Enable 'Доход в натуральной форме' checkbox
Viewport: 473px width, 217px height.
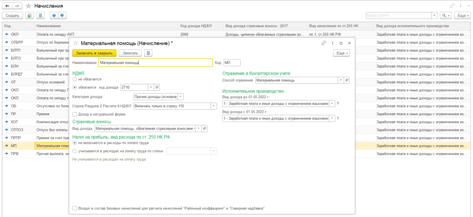(x=75, y=114)
